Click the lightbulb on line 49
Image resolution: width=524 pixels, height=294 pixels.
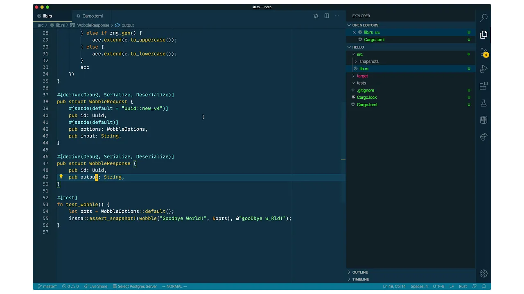pyautogui.click(x=61, y=177)
